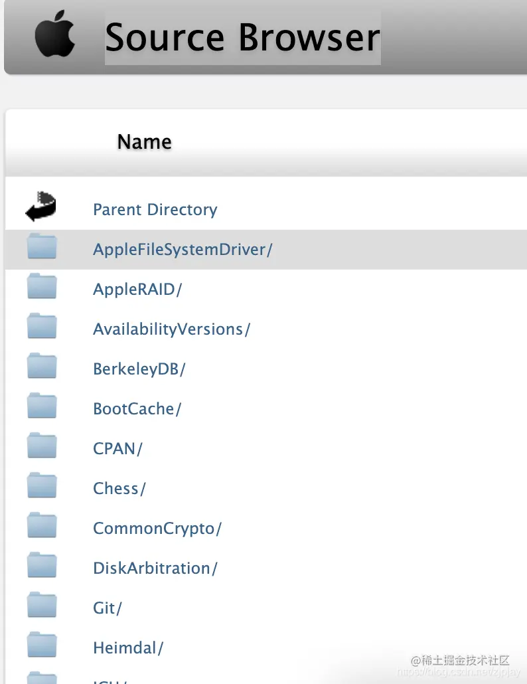Viewport: 527px width, 684px height.
Task: Click the Source Browser title
Action: click(243, 37)
